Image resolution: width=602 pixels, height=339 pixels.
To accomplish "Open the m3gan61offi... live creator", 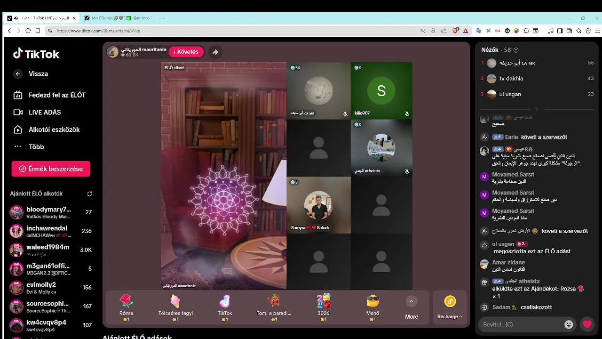I will tap(51, 269).
